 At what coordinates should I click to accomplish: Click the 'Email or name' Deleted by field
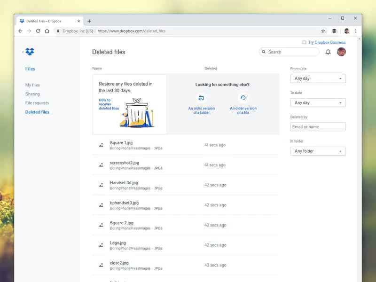pos(318,126)
